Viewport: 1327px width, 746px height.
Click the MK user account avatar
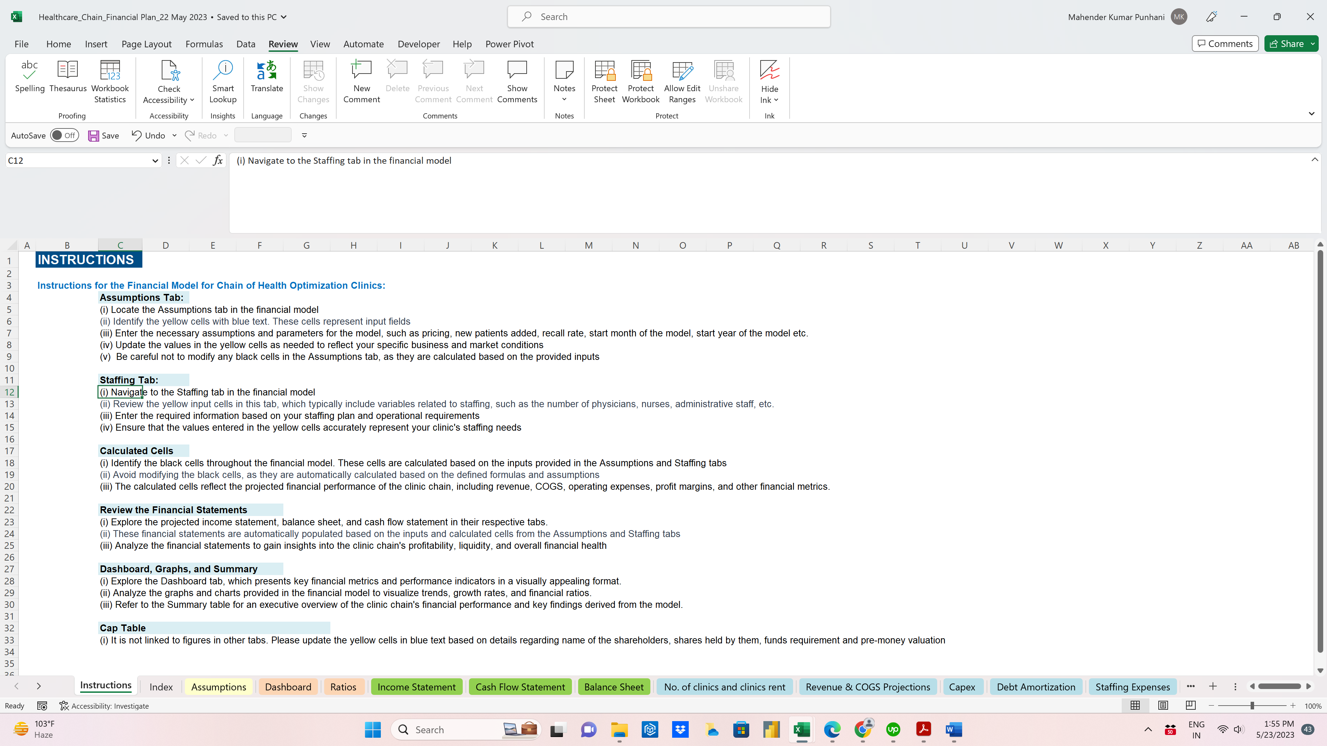click(x=1179, y=17)
